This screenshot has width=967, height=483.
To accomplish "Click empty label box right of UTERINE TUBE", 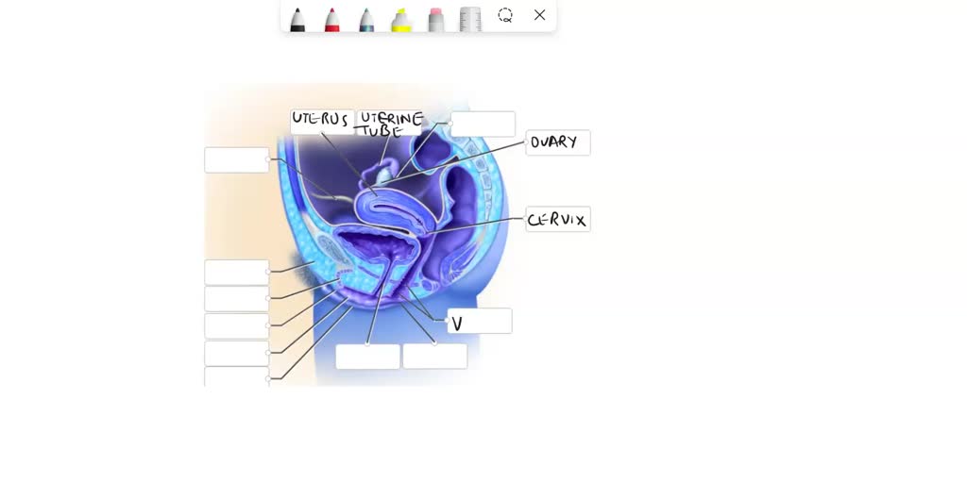I will pos(483,124).
